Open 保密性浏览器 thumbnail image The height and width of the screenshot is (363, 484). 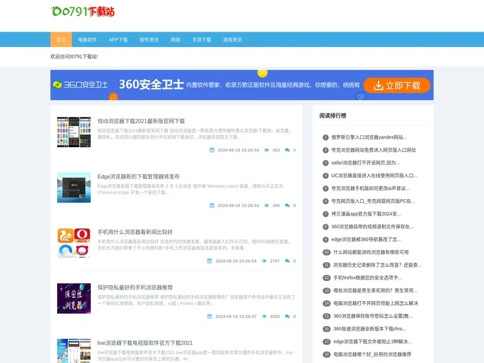(x=74, y=298)
